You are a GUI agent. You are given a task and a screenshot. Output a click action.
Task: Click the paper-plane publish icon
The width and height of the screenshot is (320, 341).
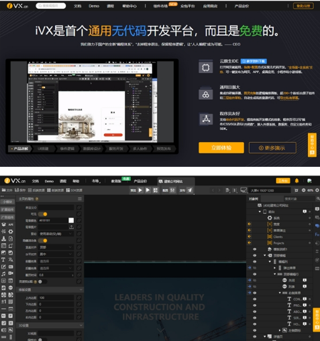(x=190, y=190)
